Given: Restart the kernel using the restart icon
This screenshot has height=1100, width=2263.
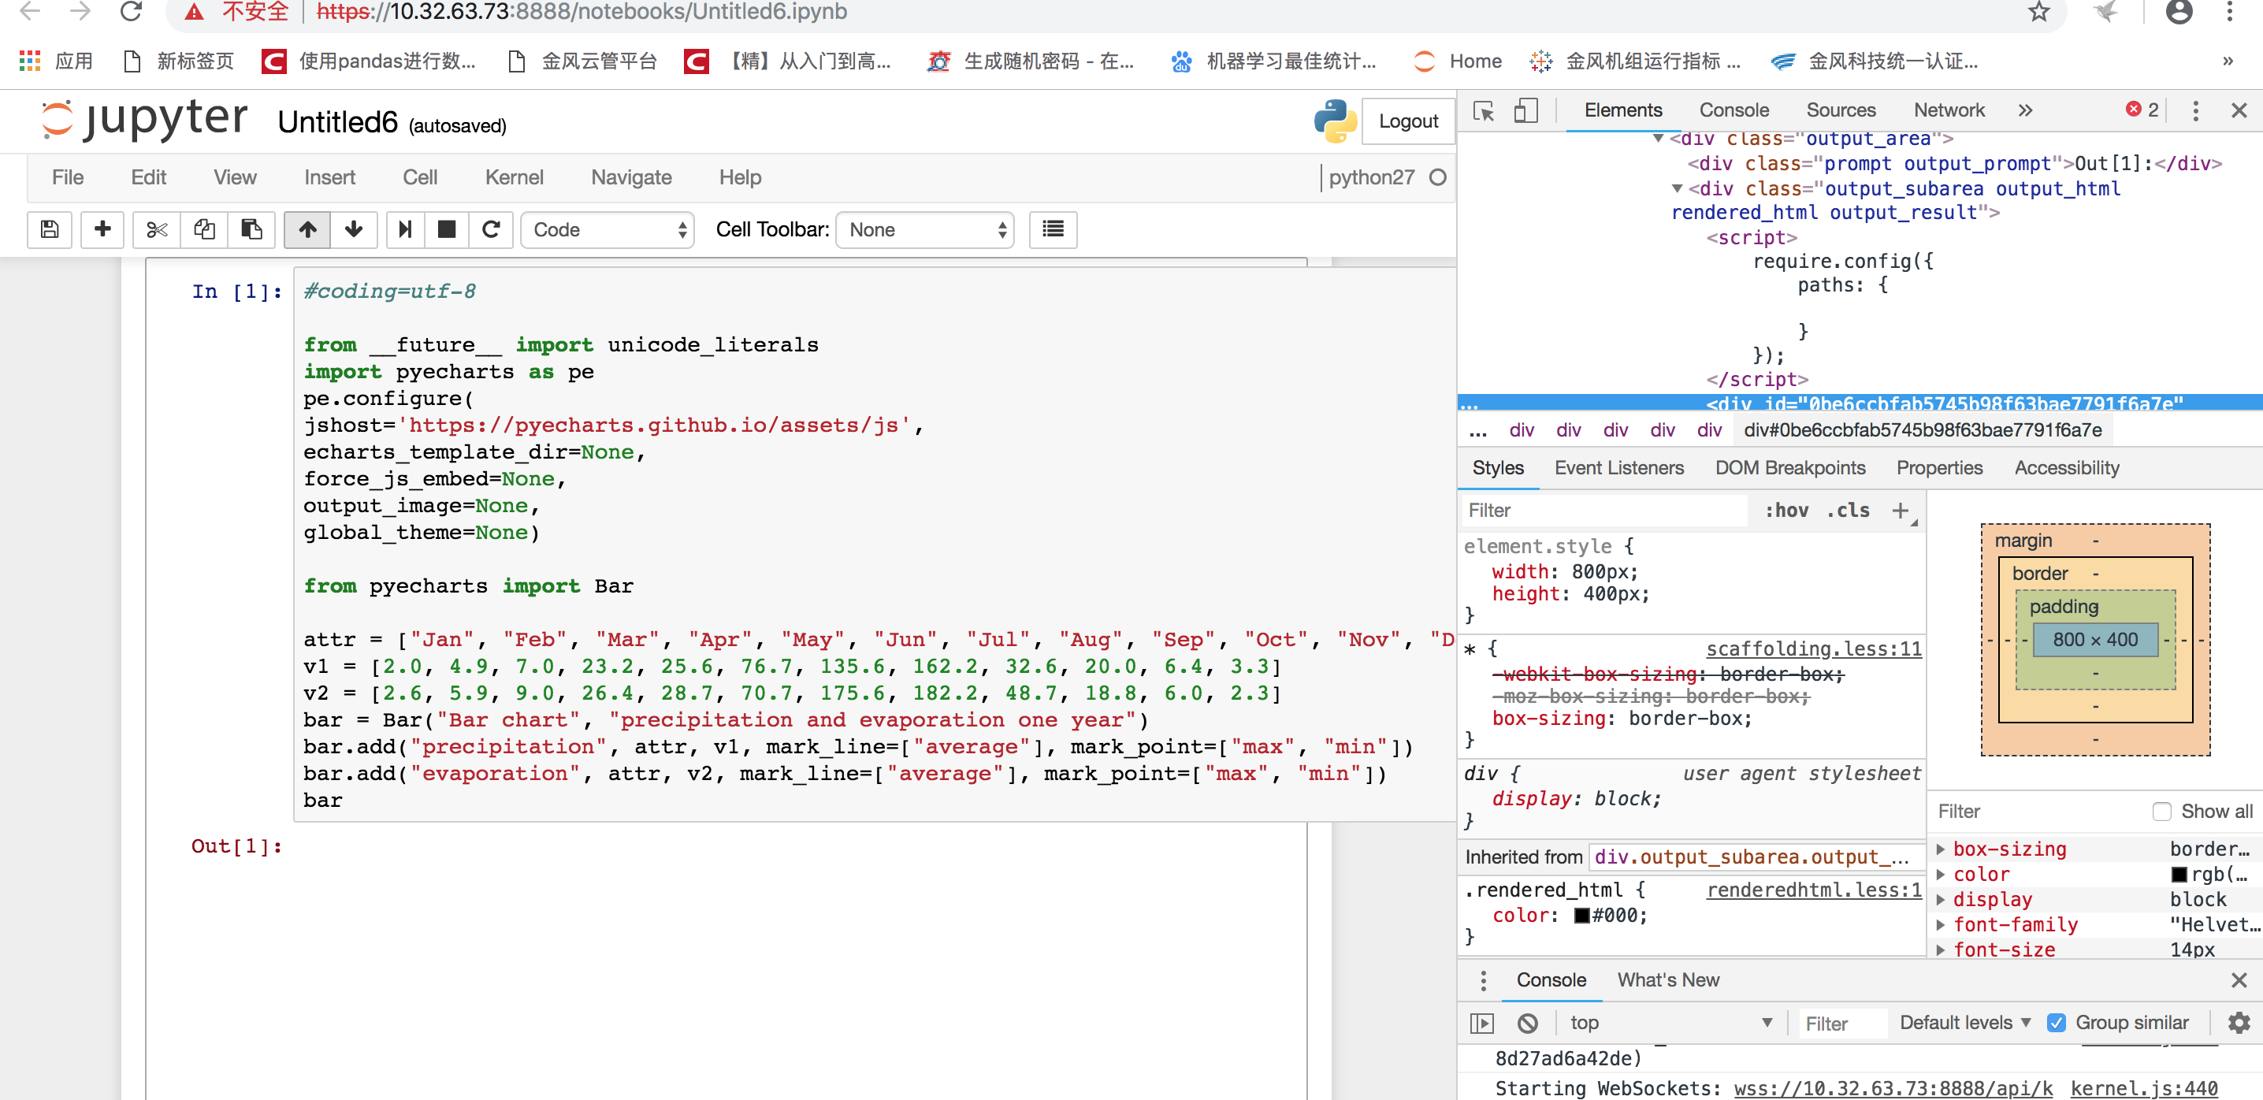Looking at the screenshot, I should (x=492, y=229).
